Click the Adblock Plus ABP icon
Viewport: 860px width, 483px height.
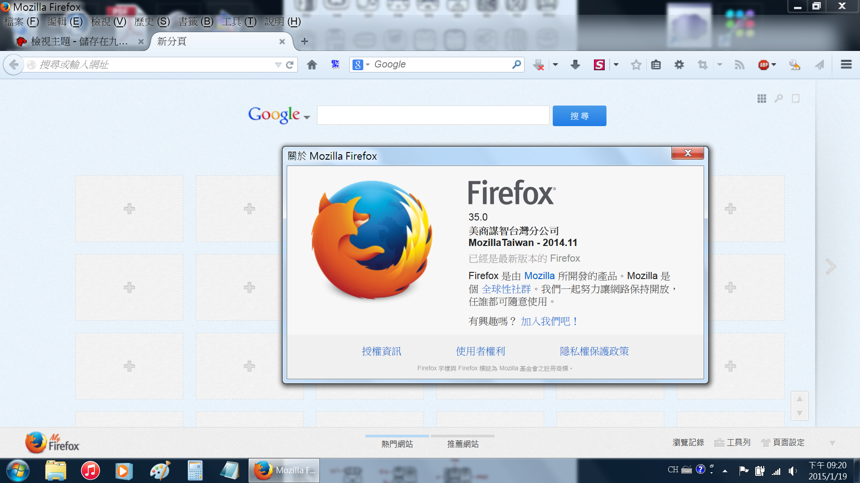coord(764,65)
